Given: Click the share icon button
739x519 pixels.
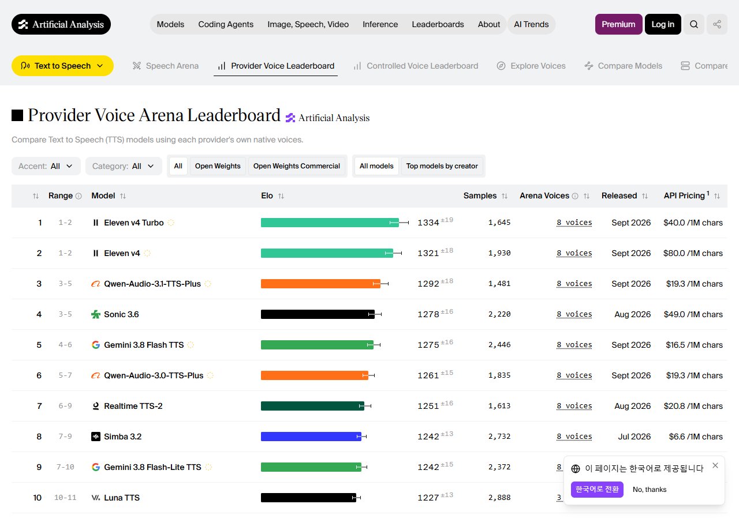Looking at the screenshot, I should (x=717, y=24).
